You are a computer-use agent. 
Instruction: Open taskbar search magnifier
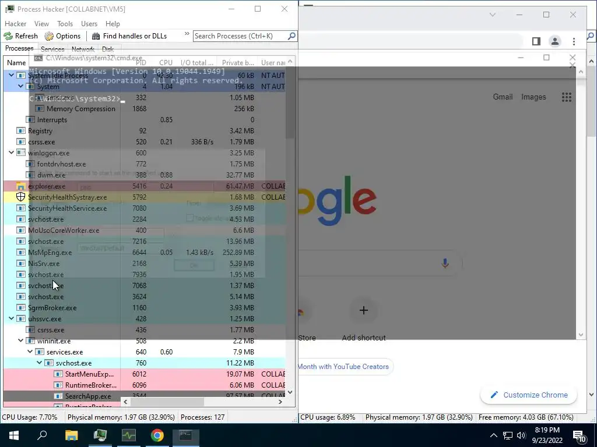(x=42, y=435)
